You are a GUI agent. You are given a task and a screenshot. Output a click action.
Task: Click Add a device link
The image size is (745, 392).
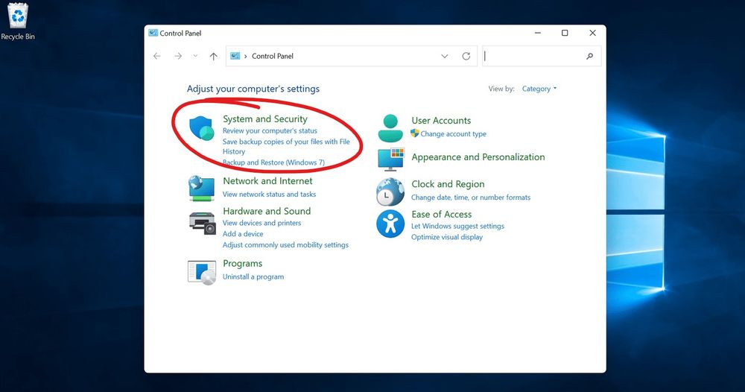coord(243,234)
